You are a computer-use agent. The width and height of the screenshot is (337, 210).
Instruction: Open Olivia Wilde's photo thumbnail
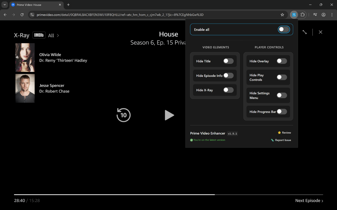coord(25,57)
